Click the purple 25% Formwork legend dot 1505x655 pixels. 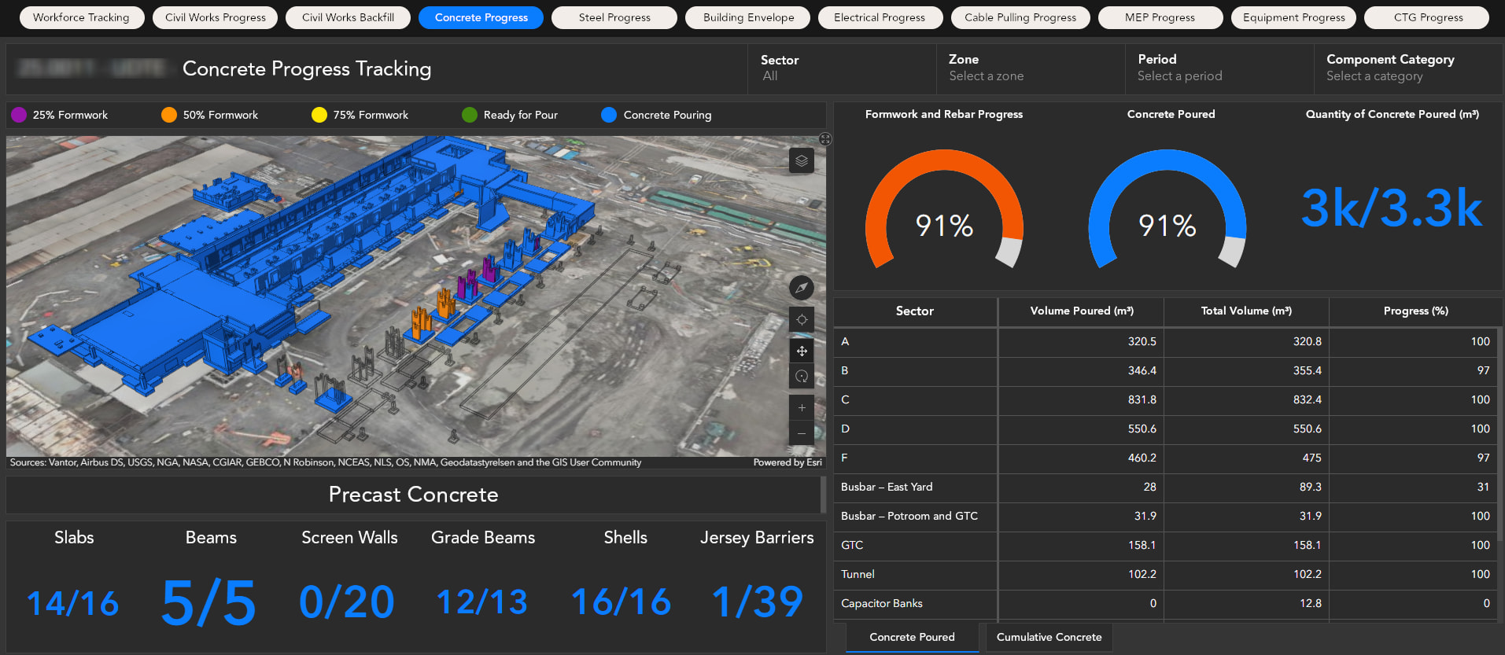[x=19, y=115]
